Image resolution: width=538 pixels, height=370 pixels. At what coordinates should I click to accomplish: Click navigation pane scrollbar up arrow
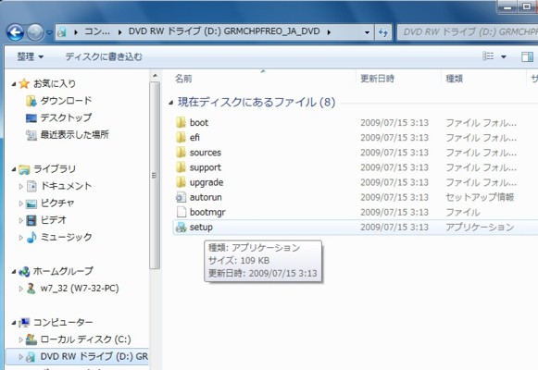click(x=155, y=75)
